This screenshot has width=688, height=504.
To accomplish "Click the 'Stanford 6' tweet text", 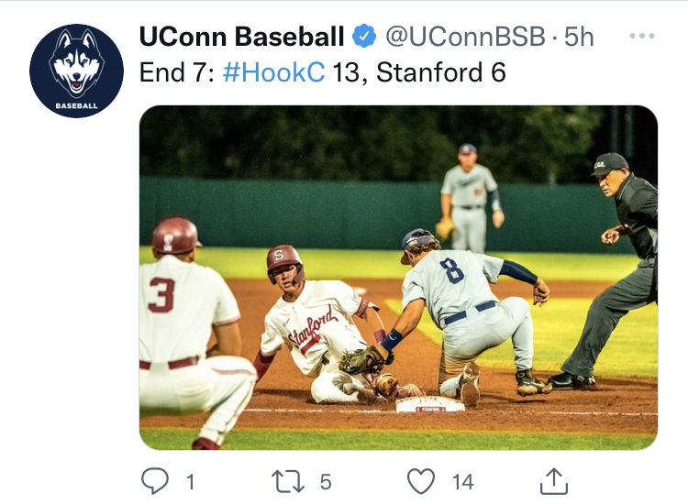I will click(441, 72).
